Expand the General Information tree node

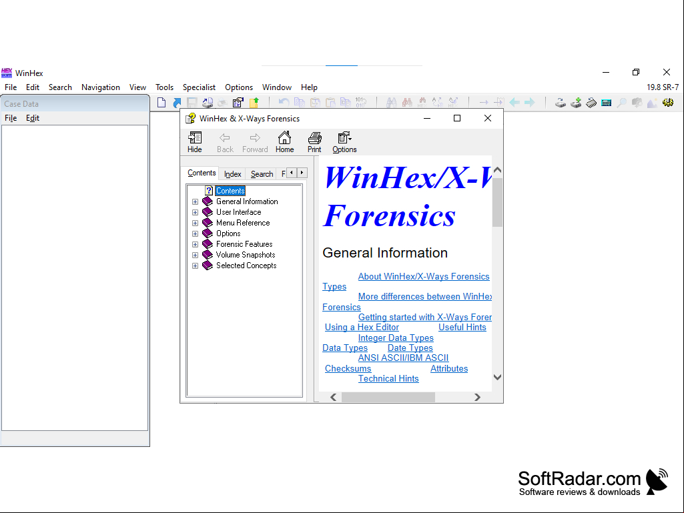195,202
